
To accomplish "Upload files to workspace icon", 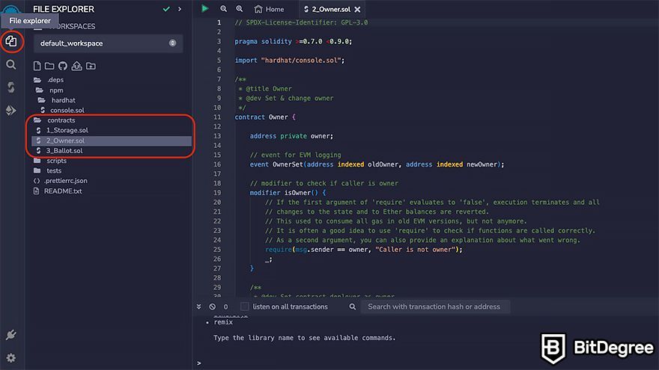I will point(76,66).
